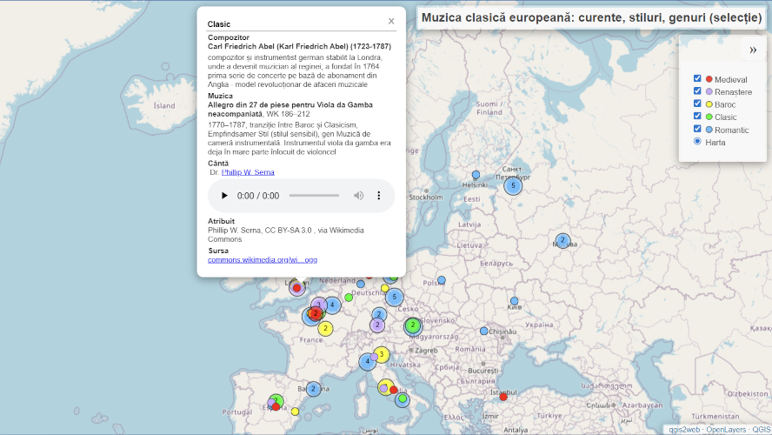The width and height of the screenshot is (772, 435).
Task: Open the Phillip W. Serna link
Action: pyautogui.click(x=248, y=172)
